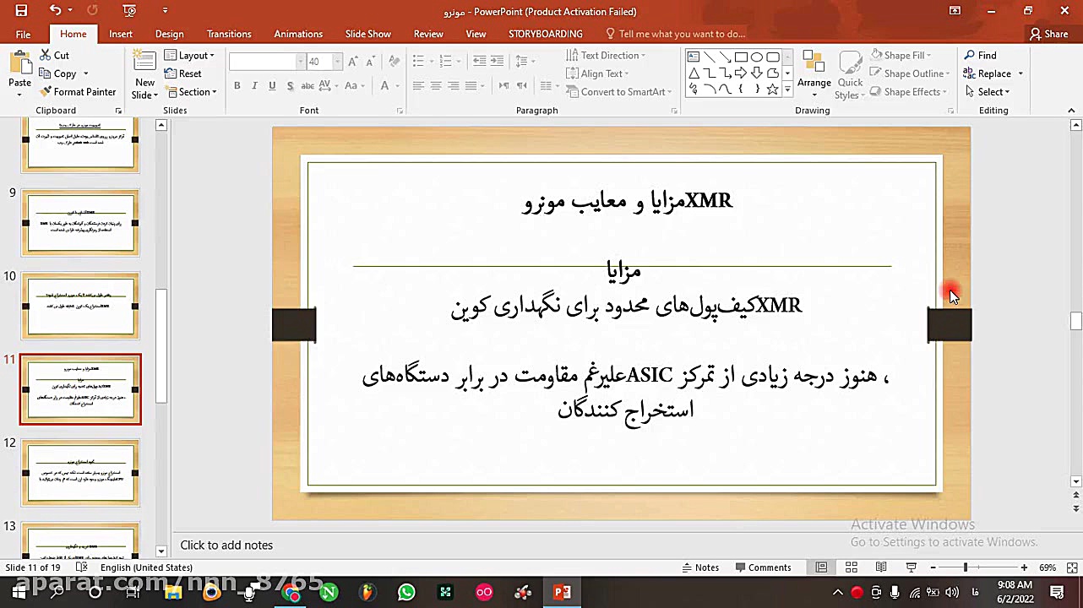
Task: Open Comments pane from status bar
Action: [x=763, y=567]
